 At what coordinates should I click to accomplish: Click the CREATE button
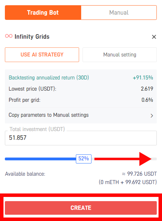coord(81,208)
